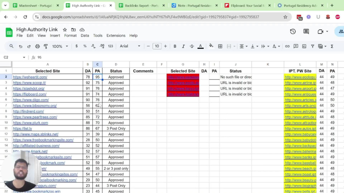Print the spreadsheet

37,46
